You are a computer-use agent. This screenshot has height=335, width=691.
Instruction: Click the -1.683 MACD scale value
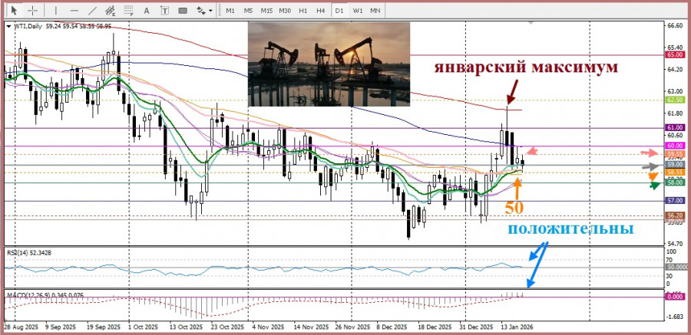(x=675, y=317)
